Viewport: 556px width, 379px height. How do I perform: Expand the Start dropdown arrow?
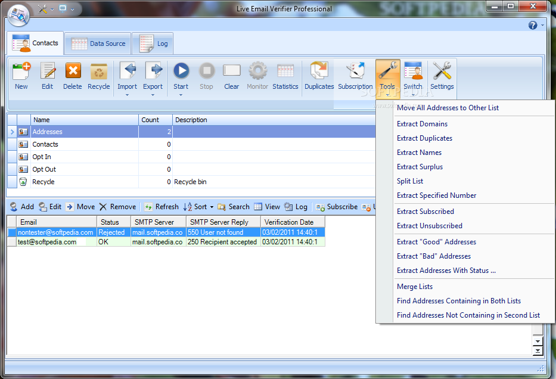[x=181, y=95]
